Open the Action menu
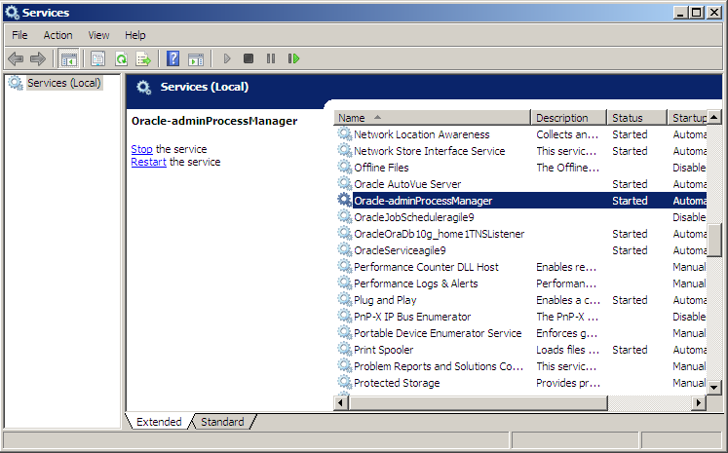Image resolution: width=728 pixels, height=453 pixels. pos(57,35)
